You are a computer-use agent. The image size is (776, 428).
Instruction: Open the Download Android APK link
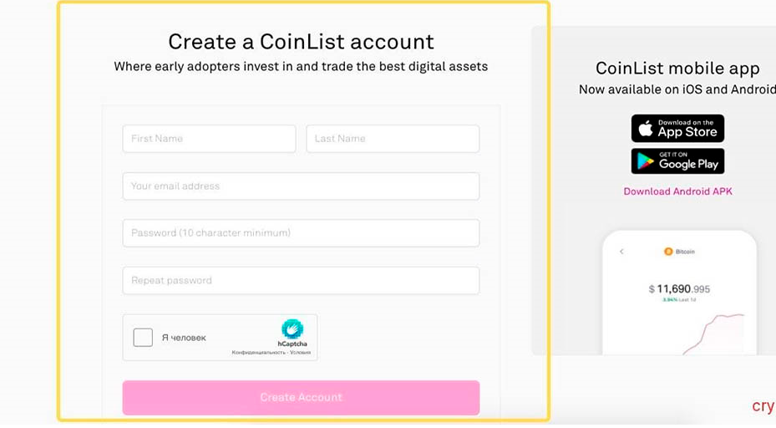[x=677, y=191]
